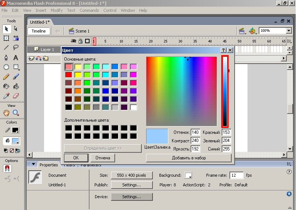Select the Eyedropper tool
The image size is (296, 210).
point(6,96)
